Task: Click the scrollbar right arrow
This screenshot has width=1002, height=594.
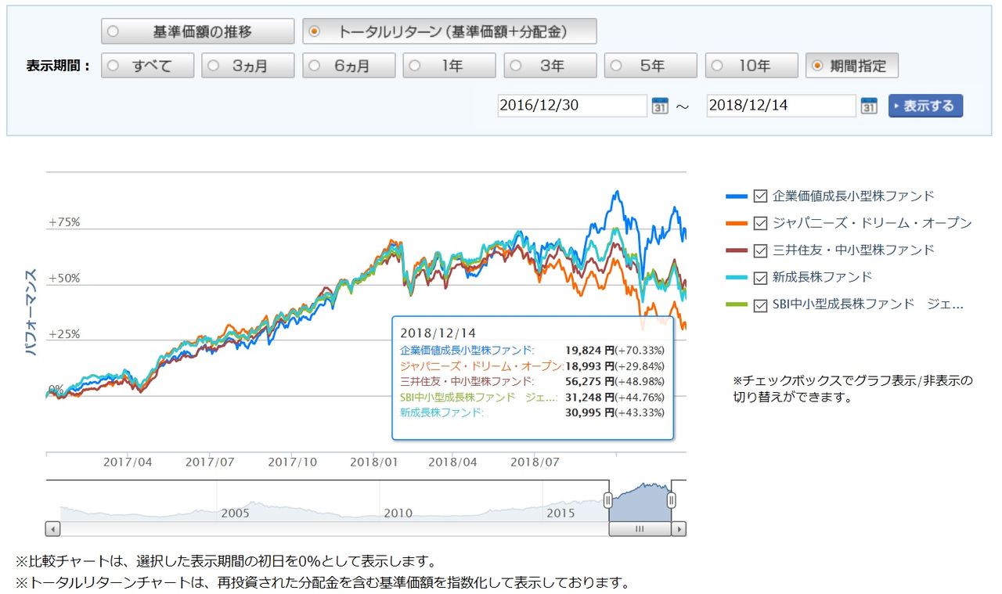Action: 679,529
